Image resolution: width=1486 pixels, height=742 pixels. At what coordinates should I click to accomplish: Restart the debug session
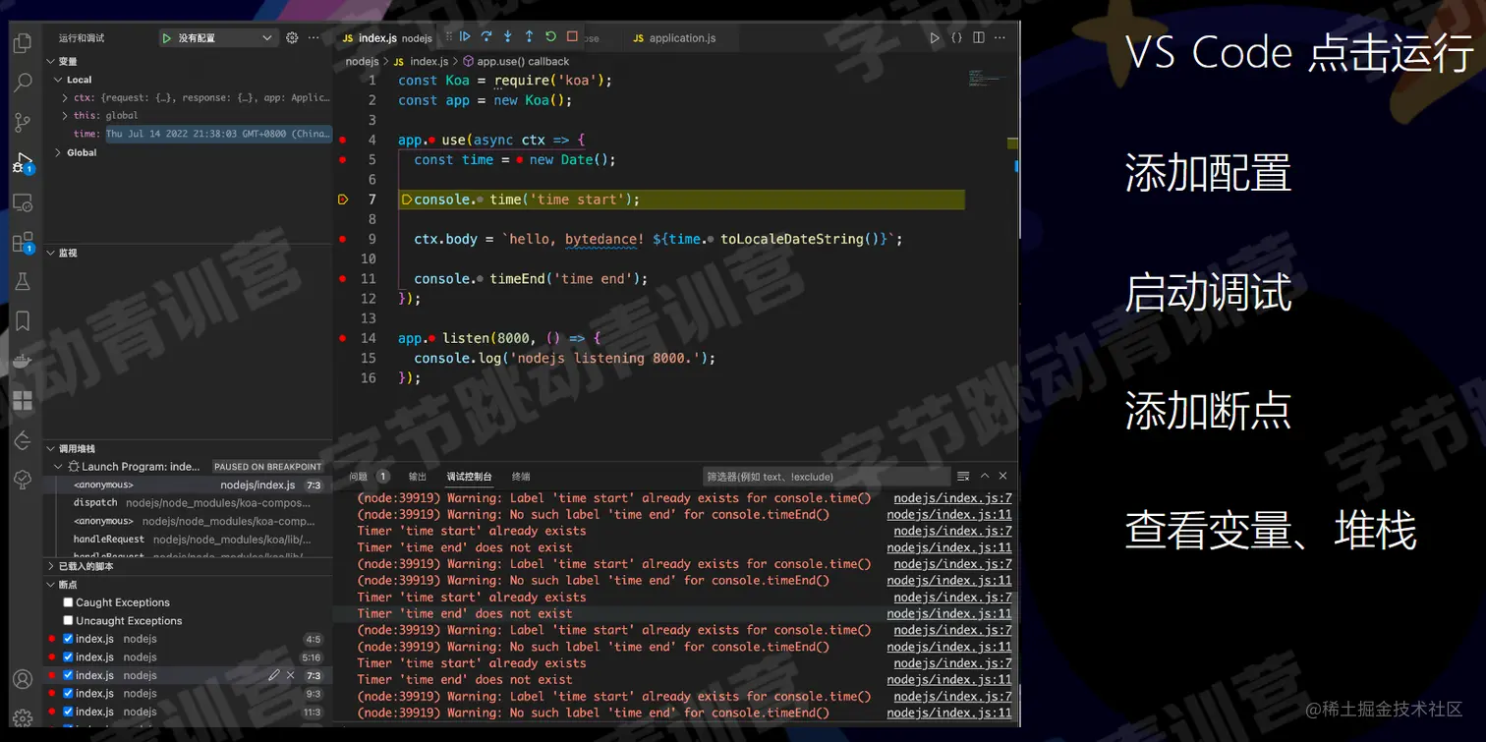click(x=550, y=37)
